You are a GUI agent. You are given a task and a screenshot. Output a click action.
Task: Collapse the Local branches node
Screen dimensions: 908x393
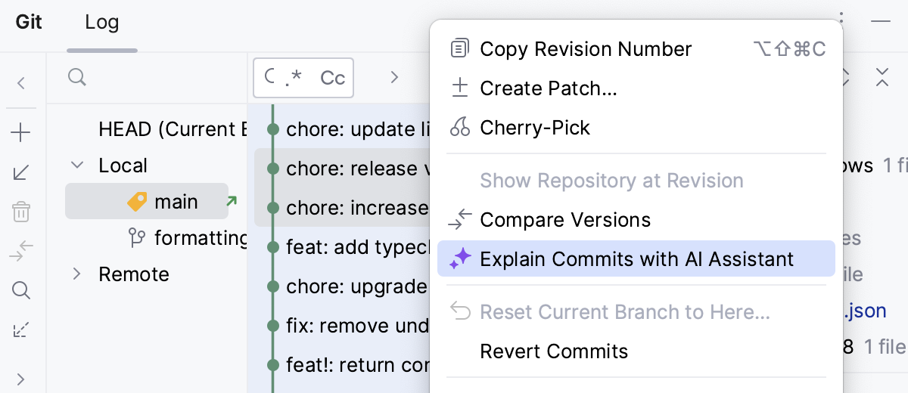77,165
